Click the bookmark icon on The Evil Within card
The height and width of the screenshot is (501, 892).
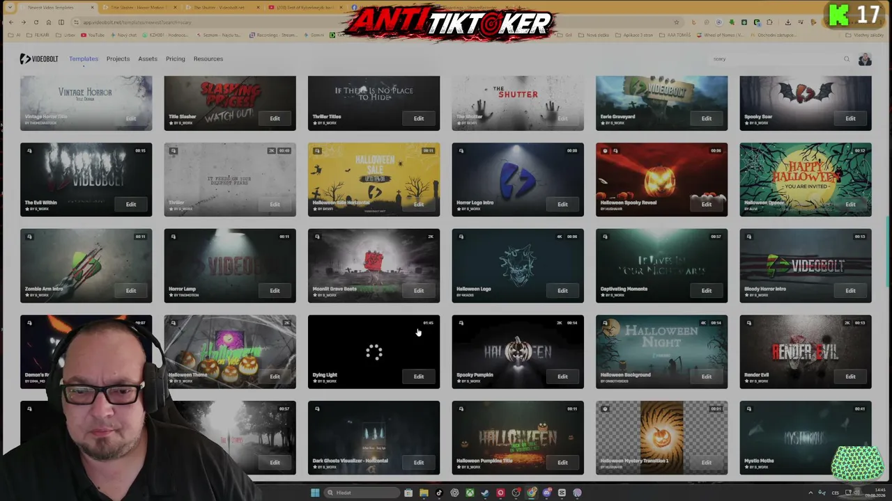click(29, 150)
